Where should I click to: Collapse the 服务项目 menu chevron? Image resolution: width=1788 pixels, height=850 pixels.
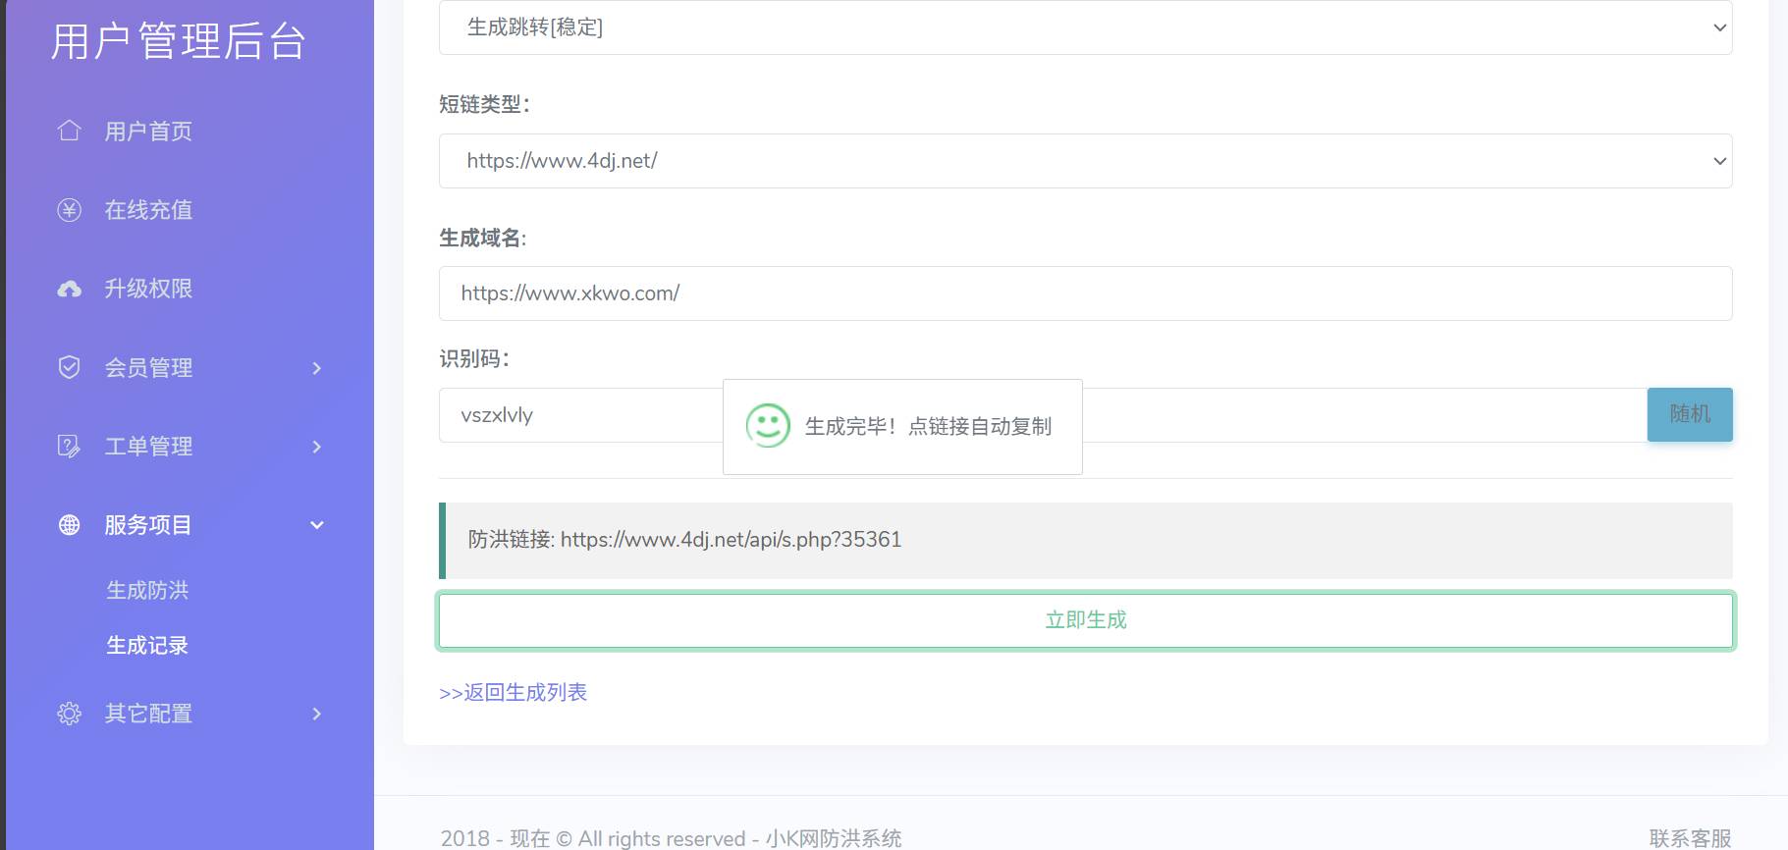pyautogui.click(x=316, y=525)
